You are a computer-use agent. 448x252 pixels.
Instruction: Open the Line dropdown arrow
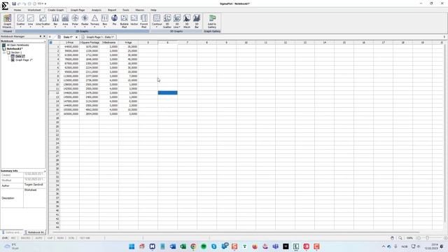(31, 27)
